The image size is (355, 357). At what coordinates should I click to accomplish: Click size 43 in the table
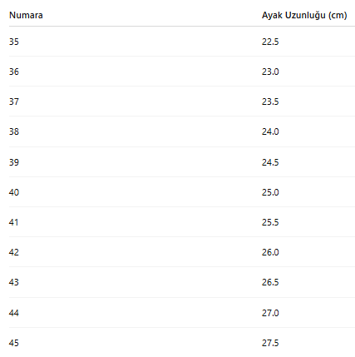[x=14, y=282]
